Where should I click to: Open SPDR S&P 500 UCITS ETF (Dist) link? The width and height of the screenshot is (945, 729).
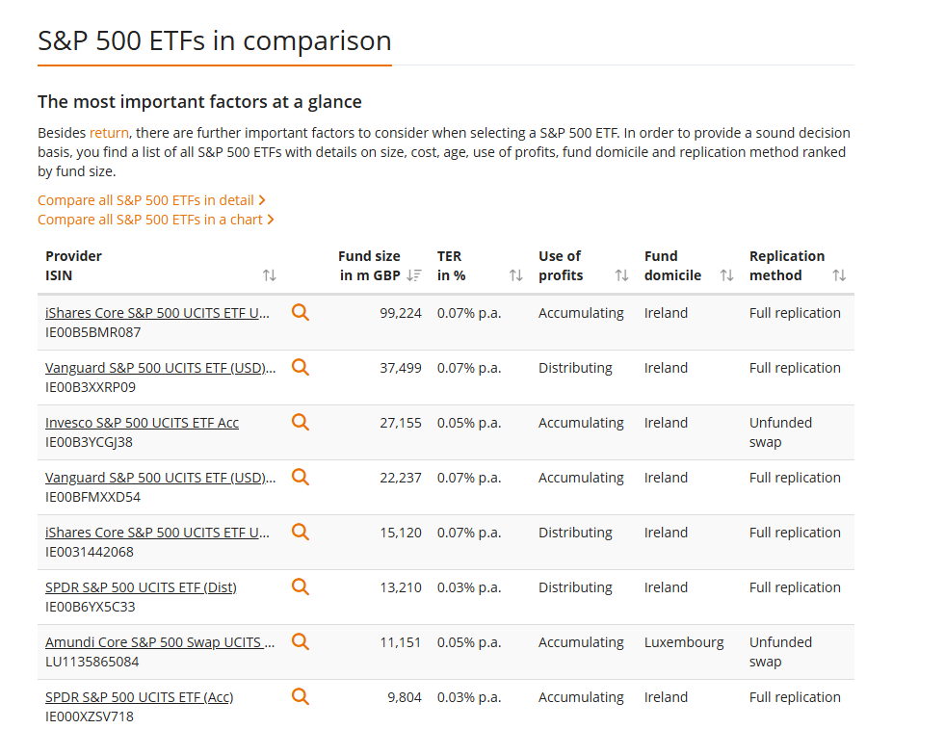click(x=141, y=587)
